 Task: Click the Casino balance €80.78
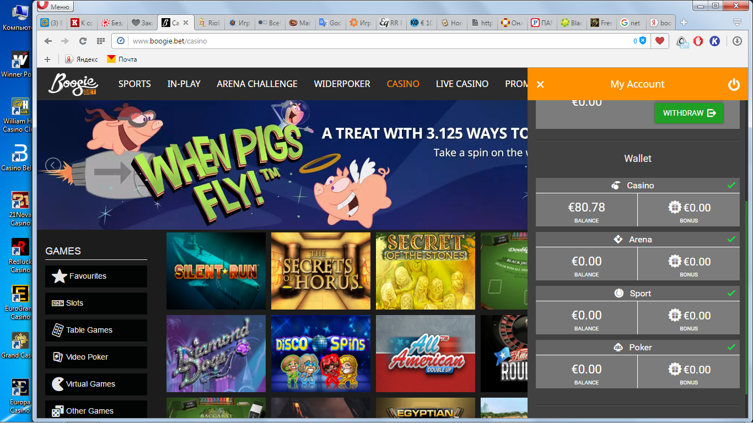click(587, 208)
